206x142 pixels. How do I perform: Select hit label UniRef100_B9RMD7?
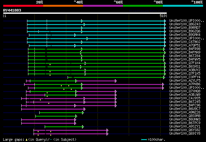185,28
